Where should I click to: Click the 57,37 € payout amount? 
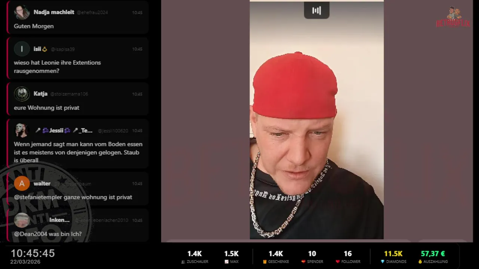coord(433,254)
